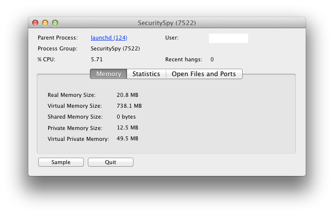Screen dimensions: 334x215
Task: Close the SecuritySpy process window
Action: tap(35, 23)
